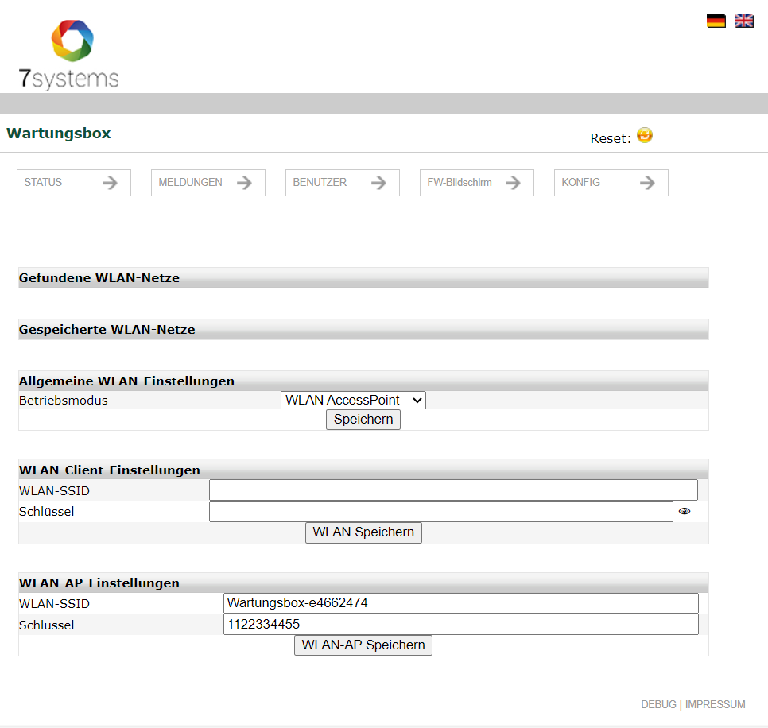The image size is (768, 728).
Task: Click the Reset smiley icon
Action: (645, 135)
